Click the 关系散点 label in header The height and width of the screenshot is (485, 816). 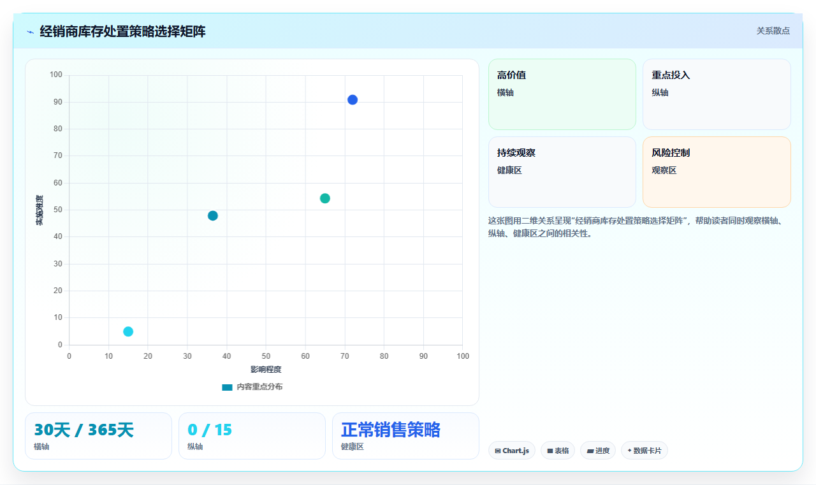pyautogui.click(x=773, y=31)
